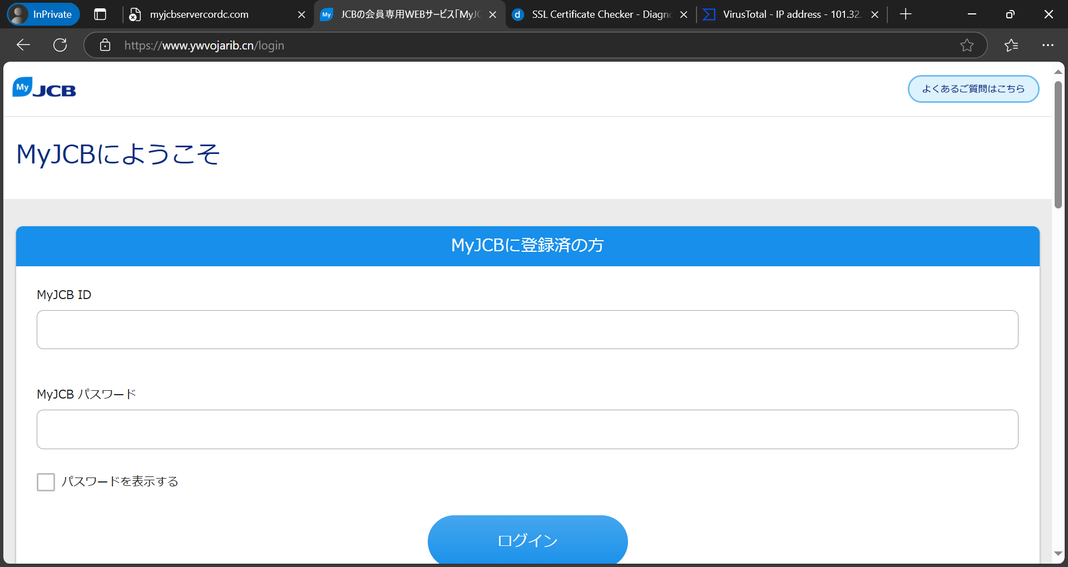Enable the パスワードを表示する checkbox
Screen dimensions: 1068x567
[46, 482]
